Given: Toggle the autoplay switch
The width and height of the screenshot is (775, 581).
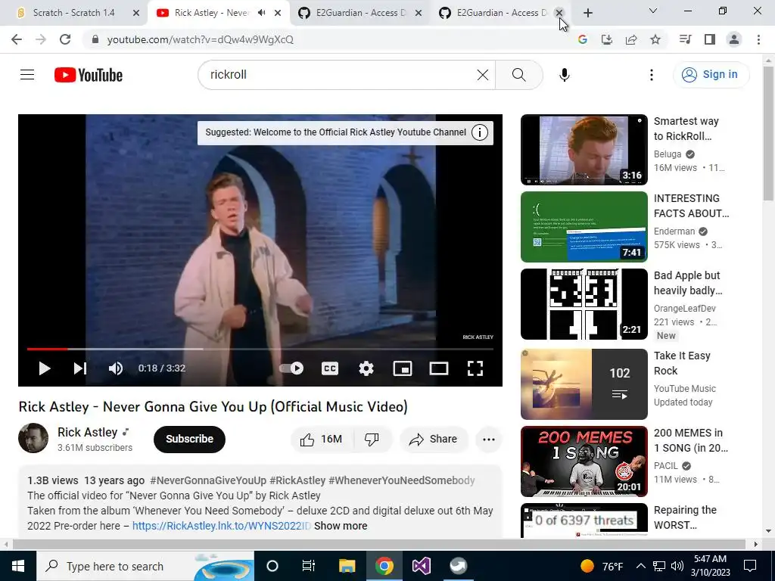Looking at the screenshot, I should [x=291, y=368].
